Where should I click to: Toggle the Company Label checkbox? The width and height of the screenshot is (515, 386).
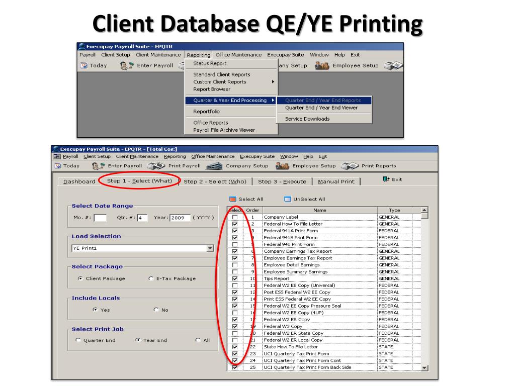pos(235,217)
